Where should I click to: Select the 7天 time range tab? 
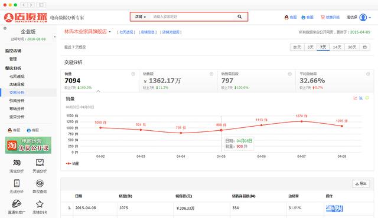(x=323, y=47)
